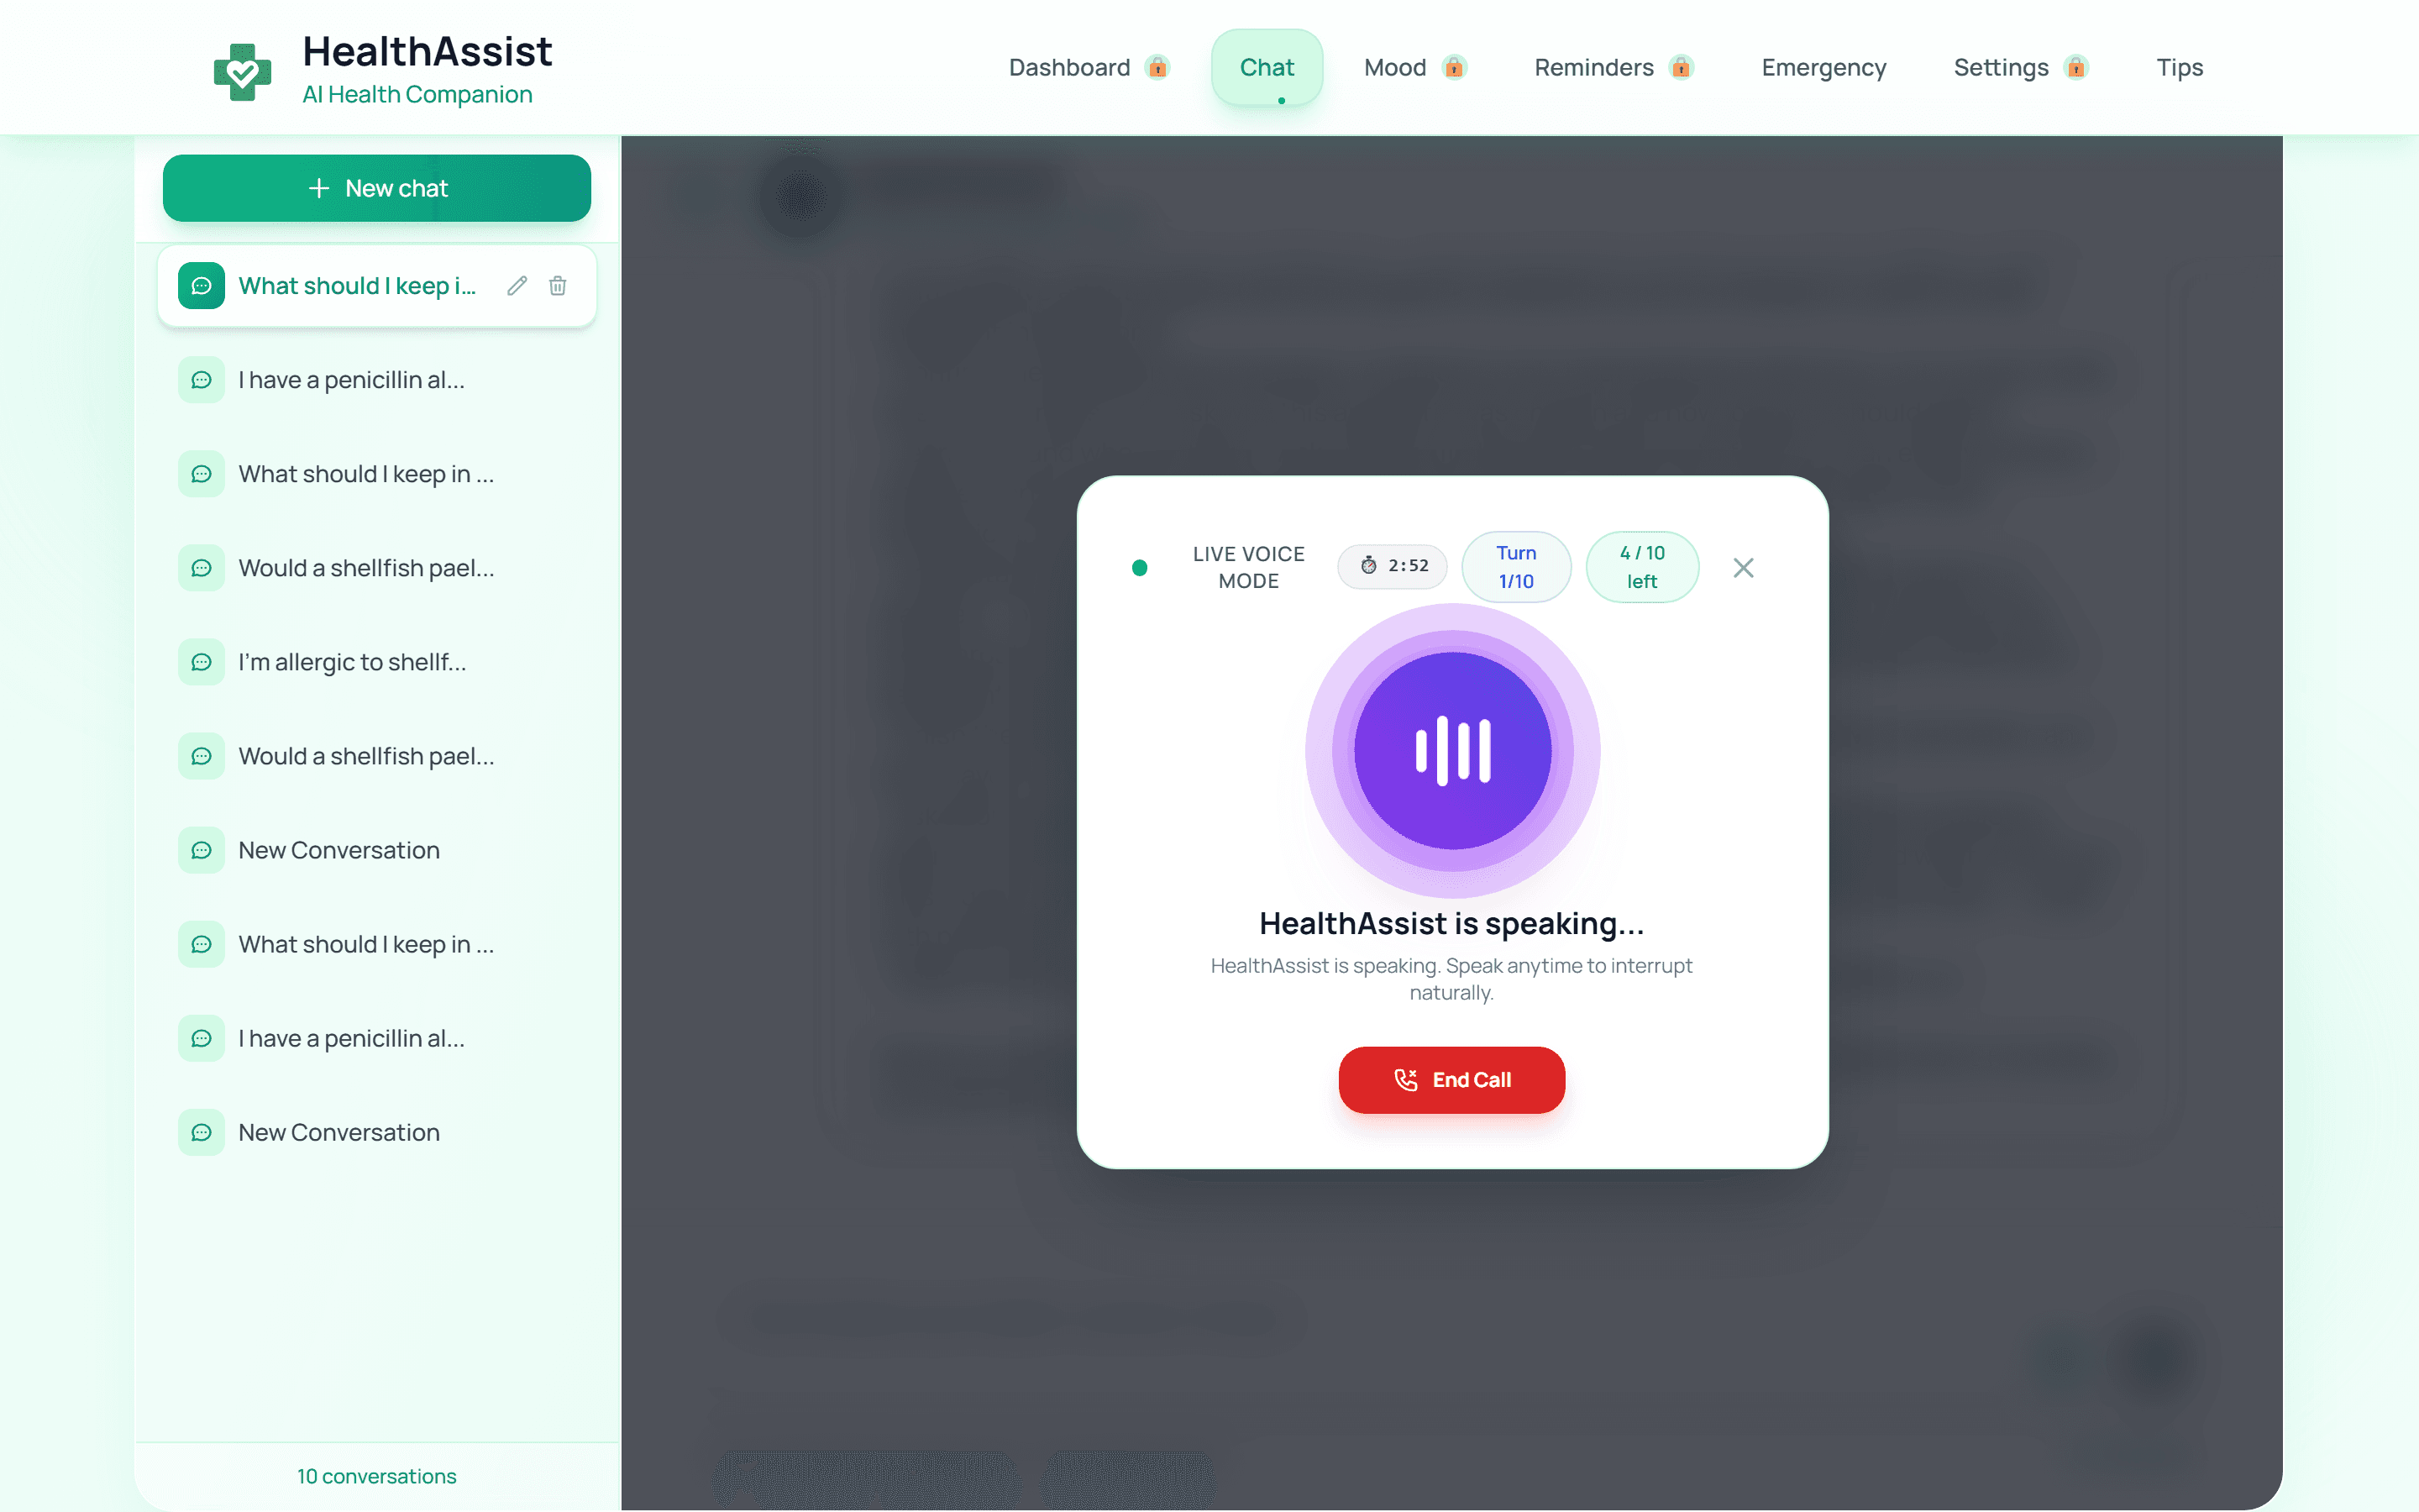Image resolution: width=2419 pixels, height=1512 pixels.
Task: Click the lock icon next to Reminders
Action: [1682, 67]
